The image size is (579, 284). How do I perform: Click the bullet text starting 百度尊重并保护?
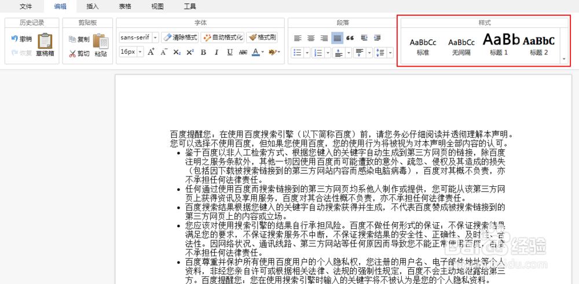point(345,271)
